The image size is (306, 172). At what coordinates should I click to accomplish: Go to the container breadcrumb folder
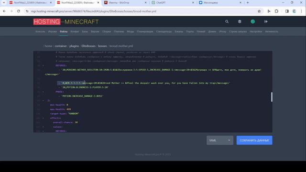point(61,46)
